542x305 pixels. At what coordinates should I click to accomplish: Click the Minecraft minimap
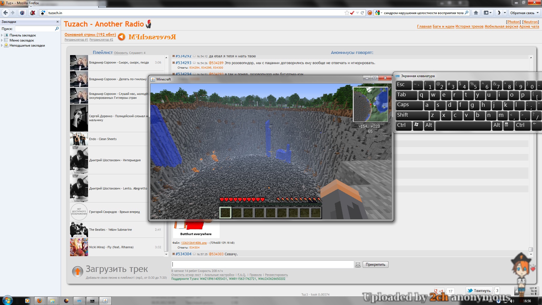(371, 104)
